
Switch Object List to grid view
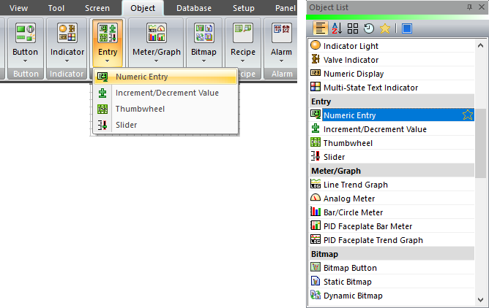point(352,28)
